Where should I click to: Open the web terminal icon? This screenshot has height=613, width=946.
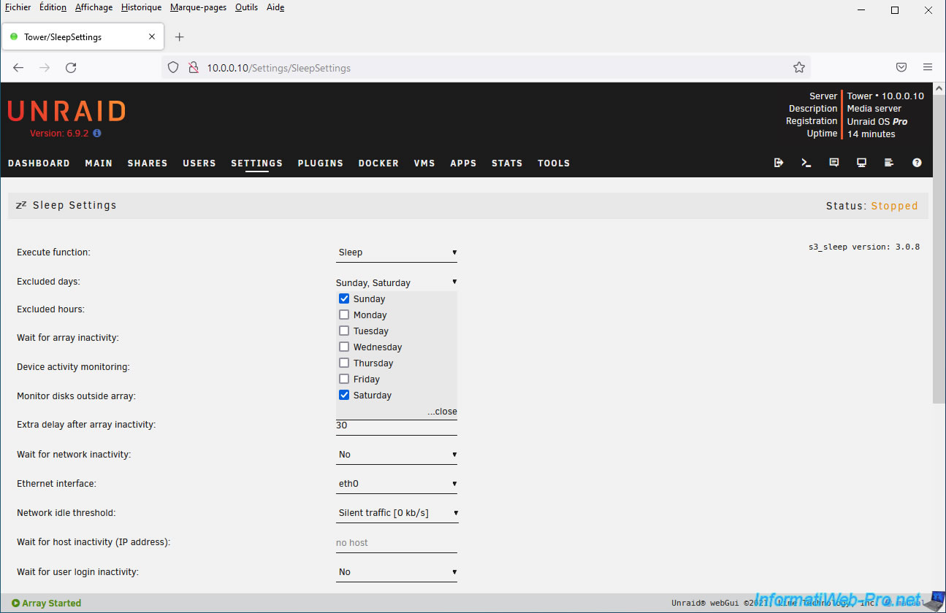pos(806,163)
